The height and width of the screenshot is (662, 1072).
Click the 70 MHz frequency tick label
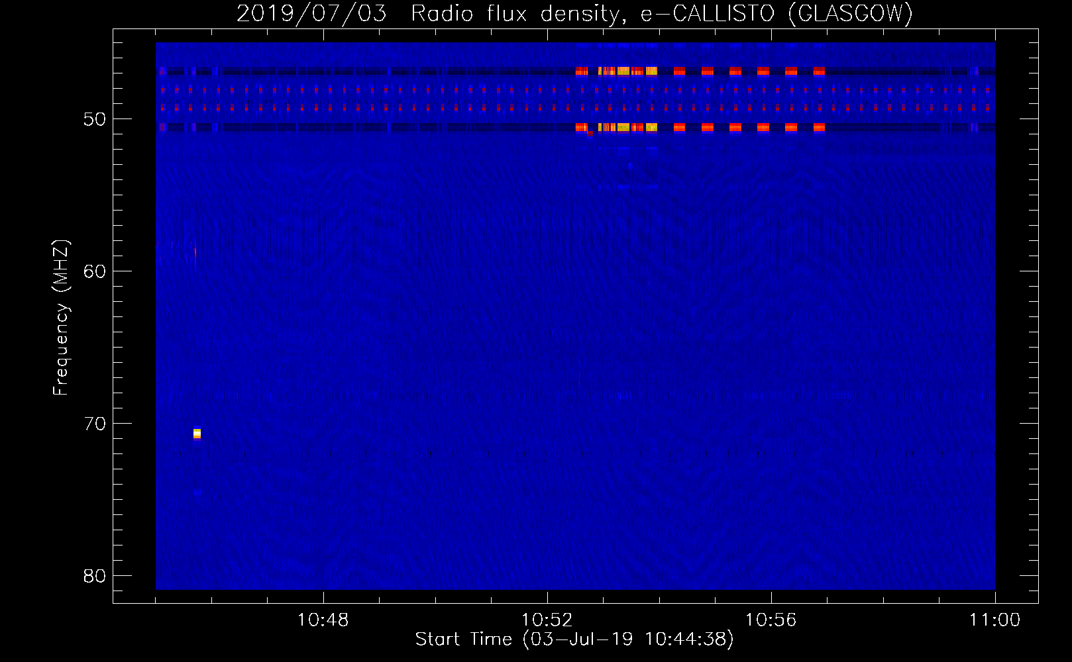click(95, 424)
